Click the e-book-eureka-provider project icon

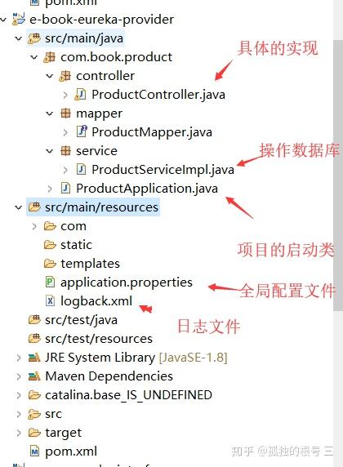(x=19, y=19)
